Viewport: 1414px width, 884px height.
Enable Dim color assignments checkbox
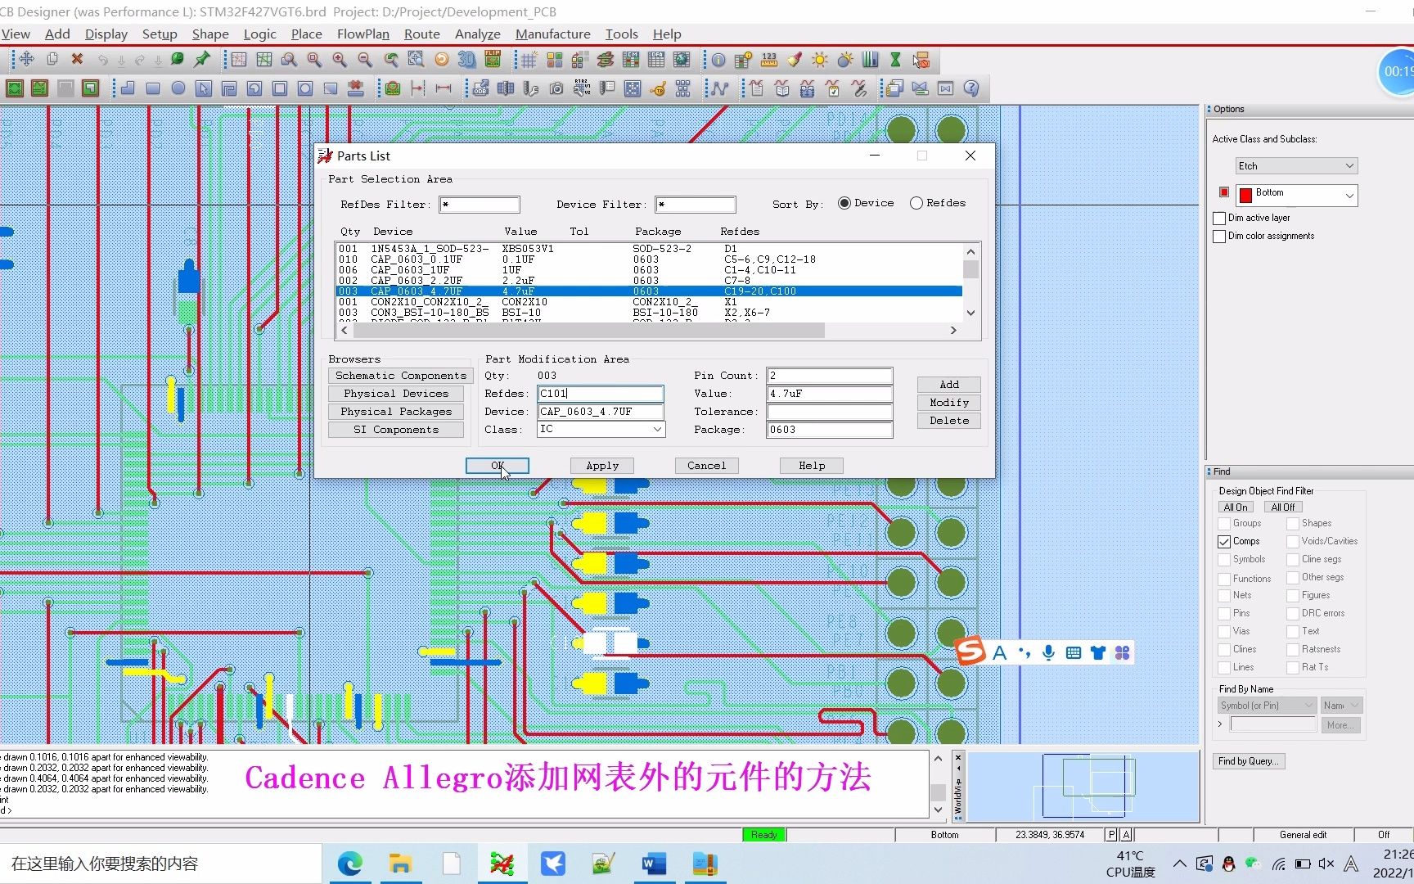point(1219,237)
